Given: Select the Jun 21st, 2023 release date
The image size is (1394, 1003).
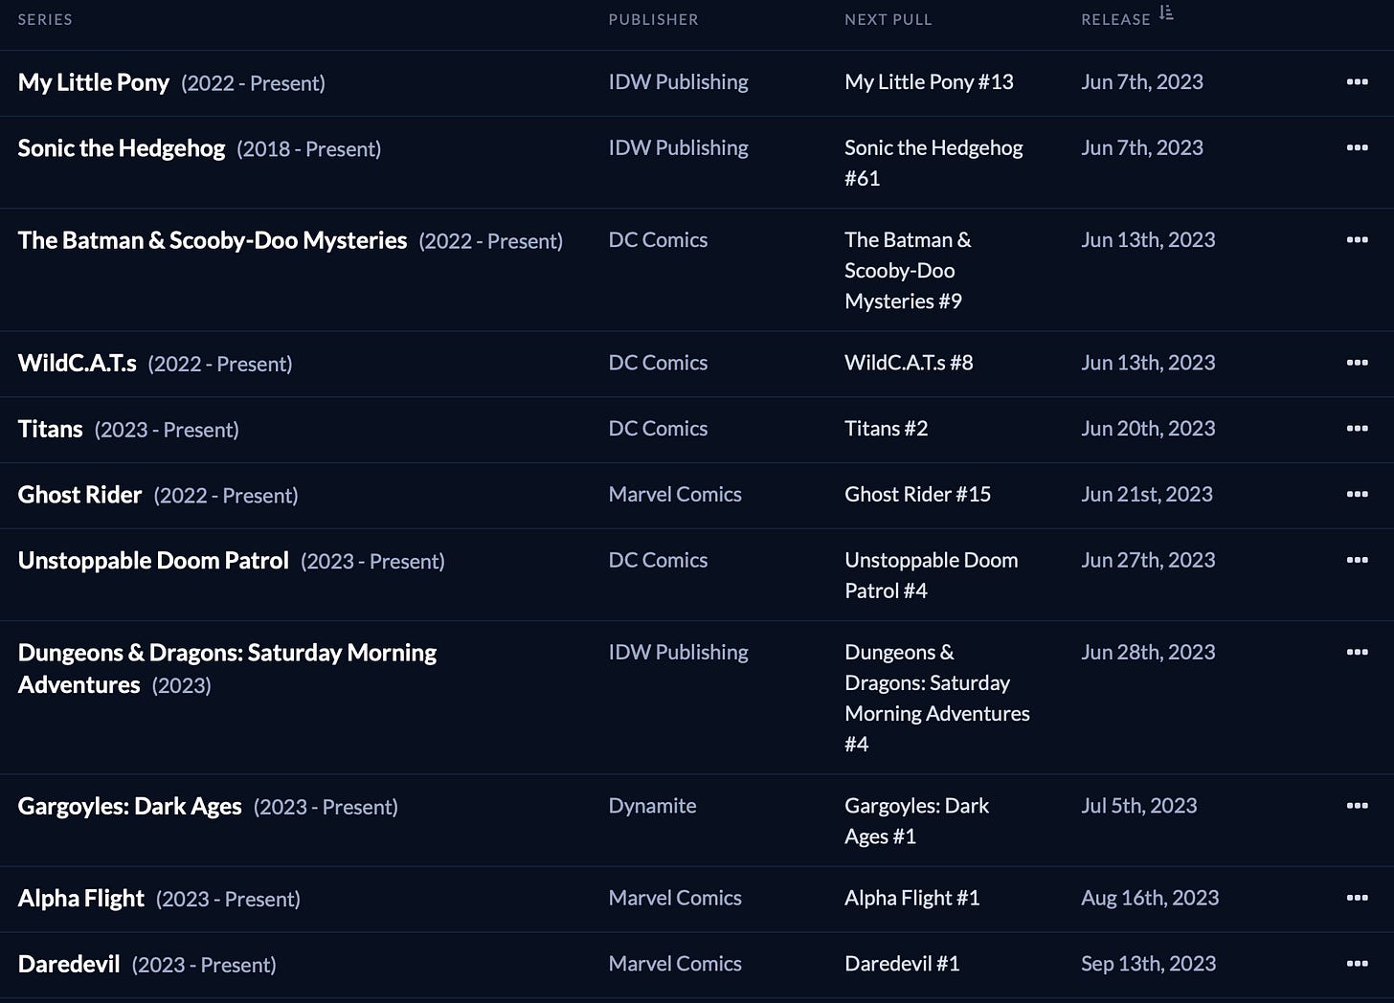Looking at the screenshot, I should [x=1147, y=494].
